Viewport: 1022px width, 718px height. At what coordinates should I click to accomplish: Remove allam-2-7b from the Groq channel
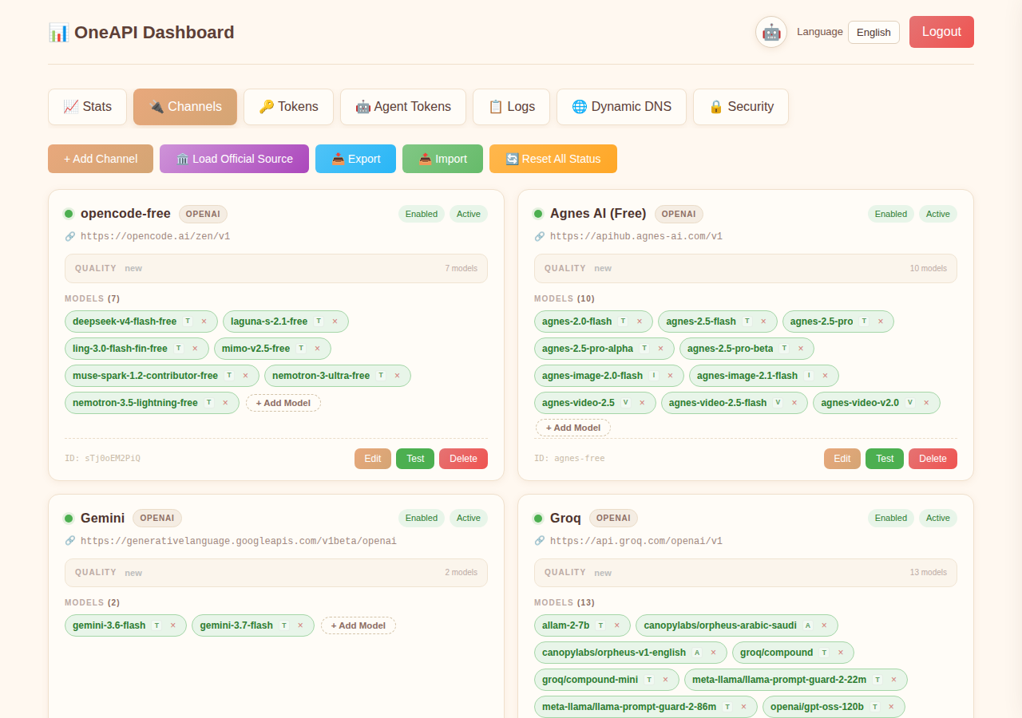tap(616, 625)
